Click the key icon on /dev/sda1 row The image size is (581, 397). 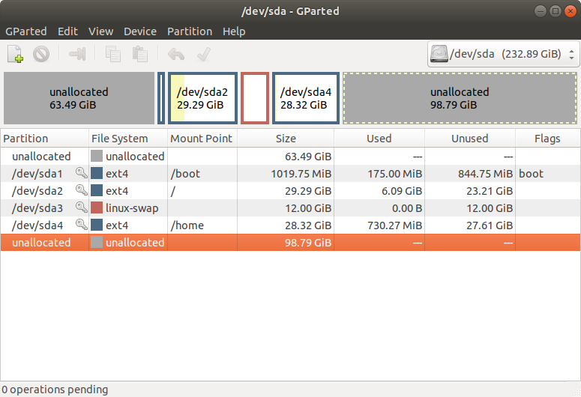point(82,173)
